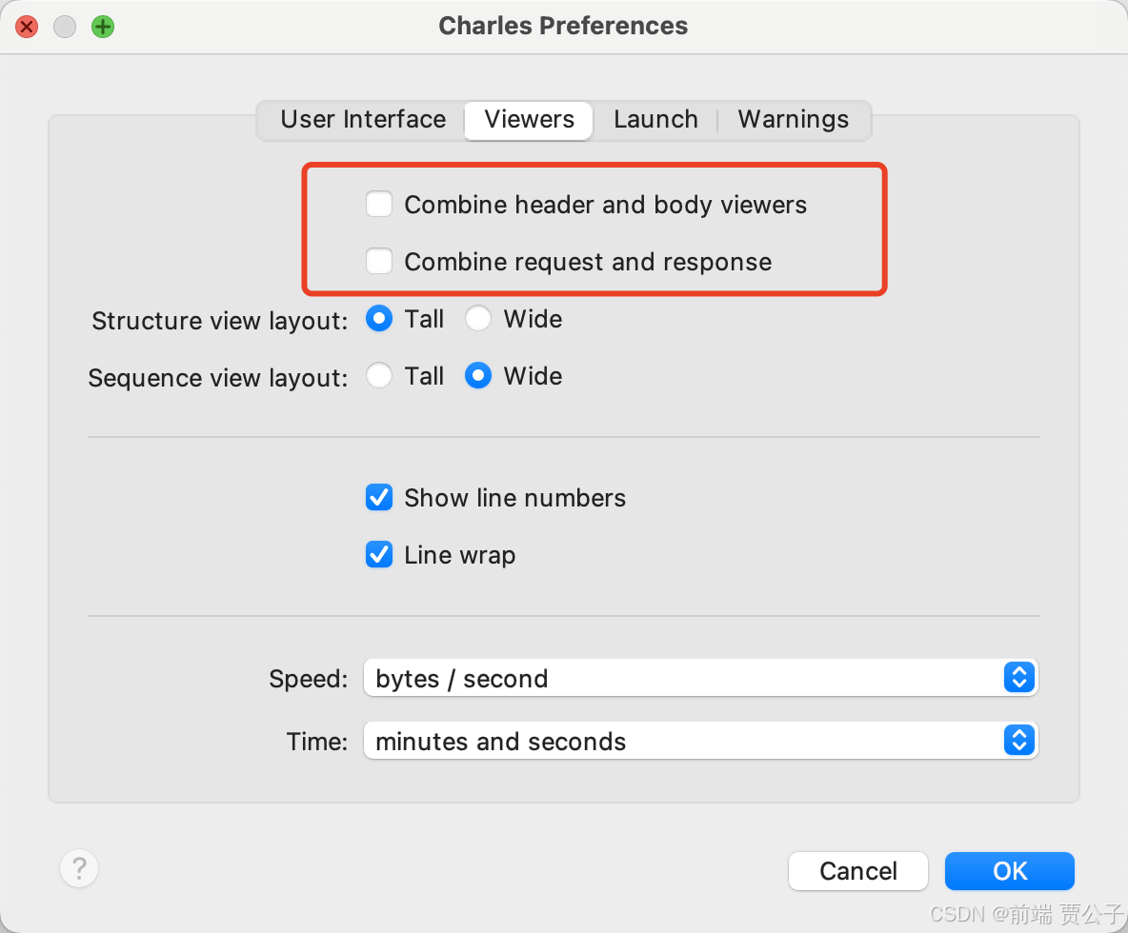Click the Time dropdown stepper arrows icon
The image size is (1128, 933).
pos(1018,741)
